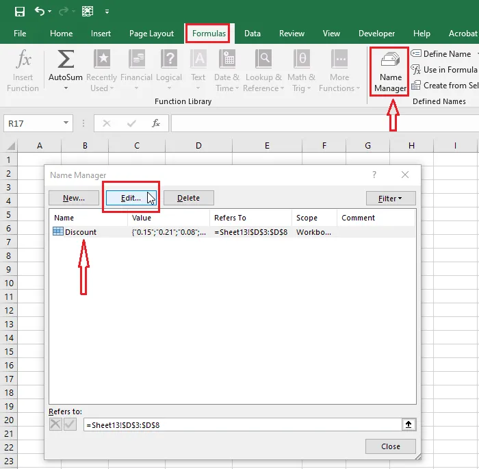Open Lookup & Reference functions icon
This screenshot has height=469, width=479.
click(x=263, y=59)
